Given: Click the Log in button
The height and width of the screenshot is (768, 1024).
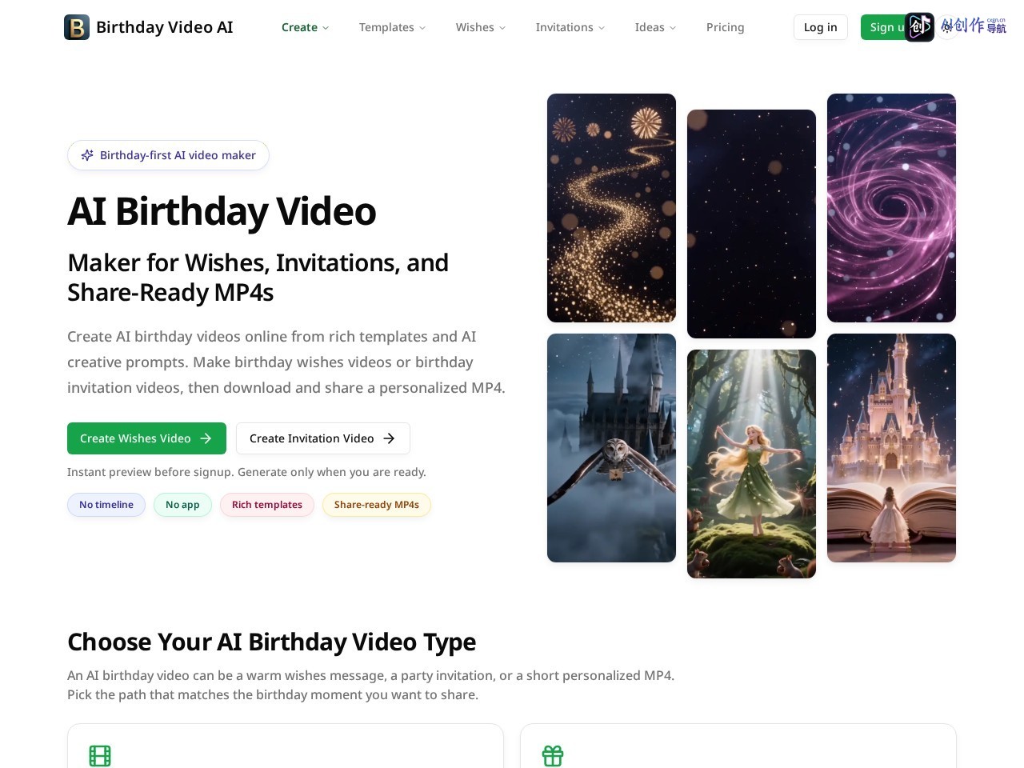Looking at the screenshot, I should pyautogui.click(x=821, y=27).
